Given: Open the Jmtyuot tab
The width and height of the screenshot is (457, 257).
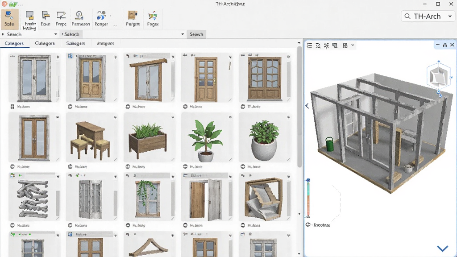Looking at the screenshot, I should pyautogui.click(x=105, y=43).
